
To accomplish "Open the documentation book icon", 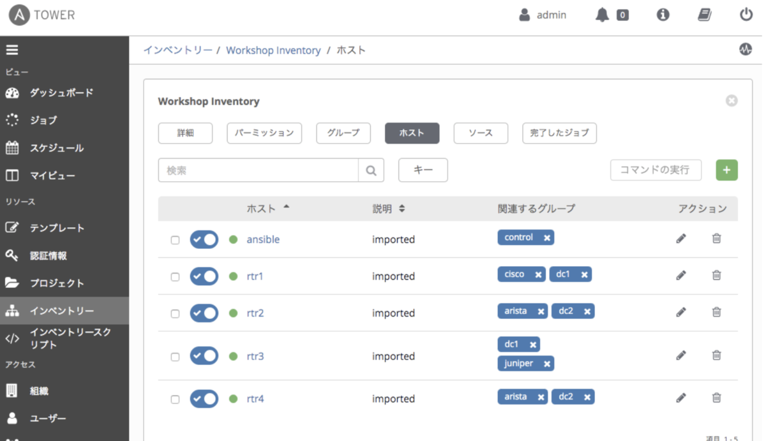I will coord(704,15).
